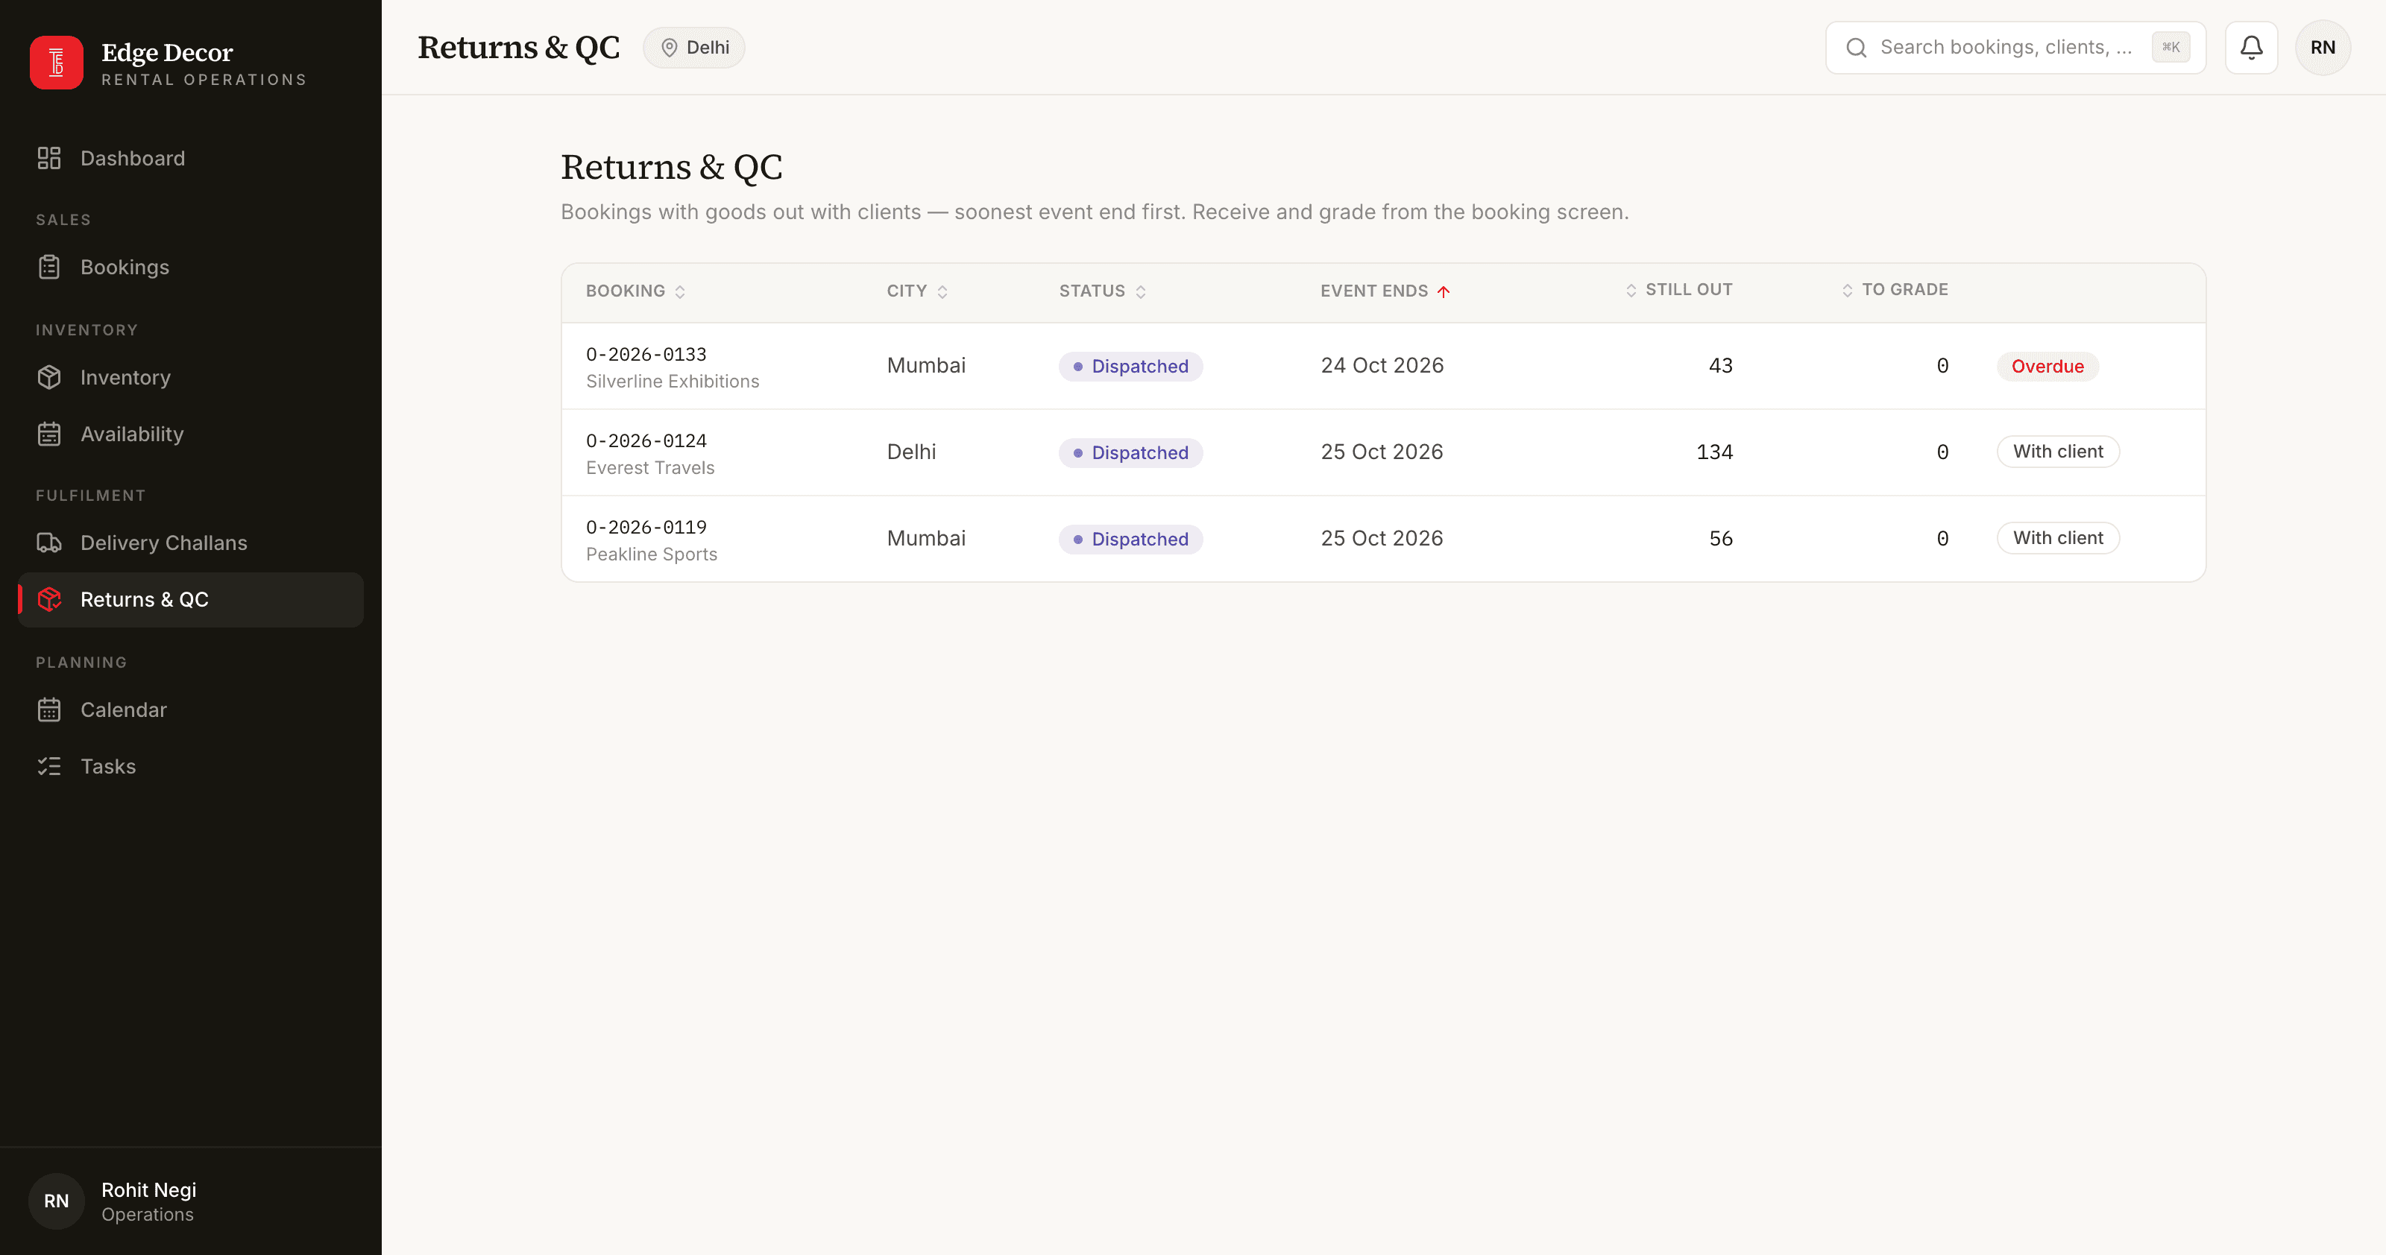Viewport: 2386px width, 1255px height.
Task: Open Dashboard grid icon in sidebar
Action: pyautogui.click(x=49, y=158)
